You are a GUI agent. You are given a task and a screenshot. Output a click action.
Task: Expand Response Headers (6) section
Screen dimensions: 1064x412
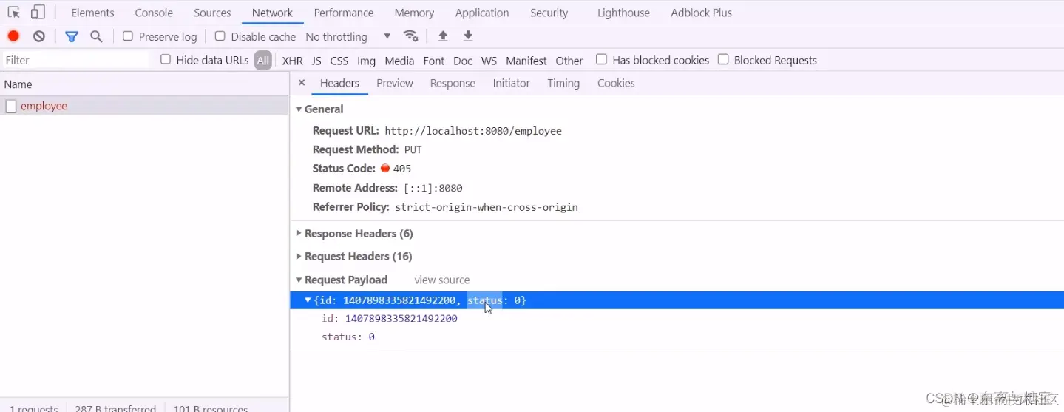pos(299,233)
